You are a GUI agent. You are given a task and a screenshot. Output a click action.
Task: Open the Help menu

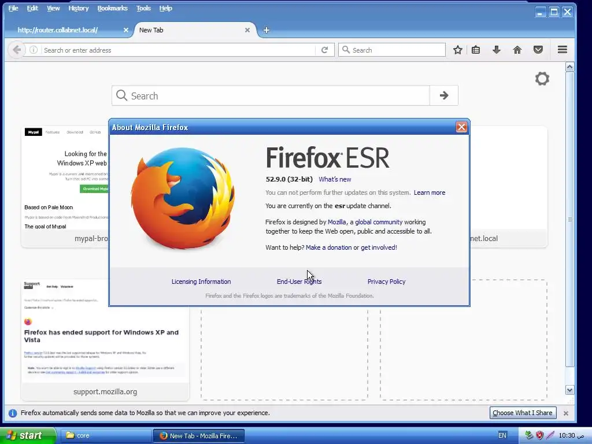pyautogui.click(x=165, y=8)
